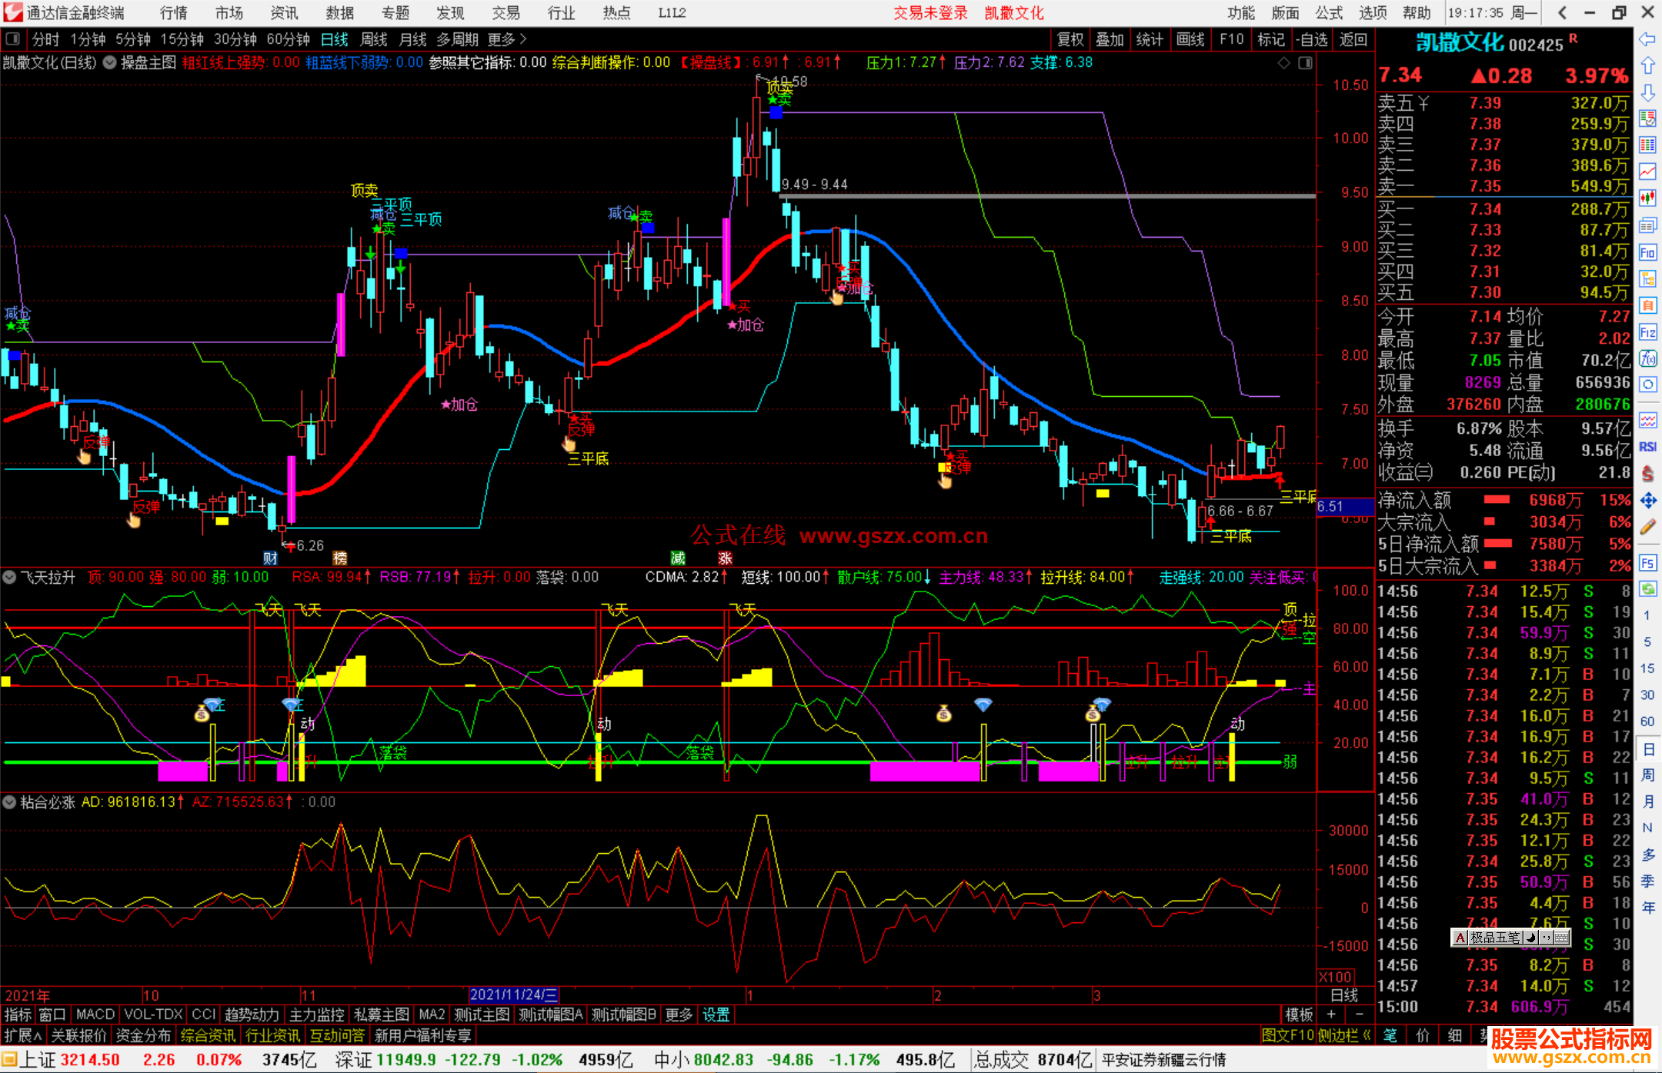Image resolution: width=1662 pixels, height=1073 pixels.
Task: Click the report with checkmark sidebar icon
Action: [x=1647, y=118]
